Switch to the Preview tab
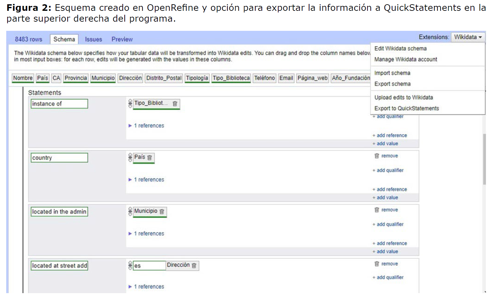The height and width of the screenshot is (301, 501). click(x=122, y=39)
